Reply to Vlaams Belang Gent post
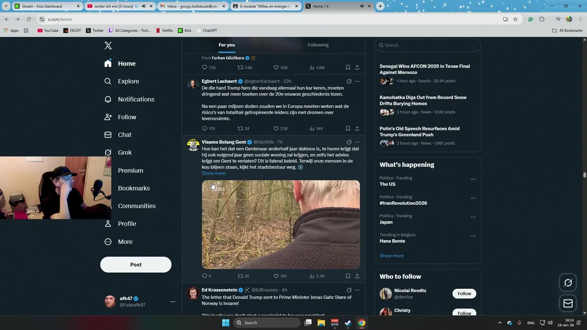This screenshot has width=587, height=330. 205,276
